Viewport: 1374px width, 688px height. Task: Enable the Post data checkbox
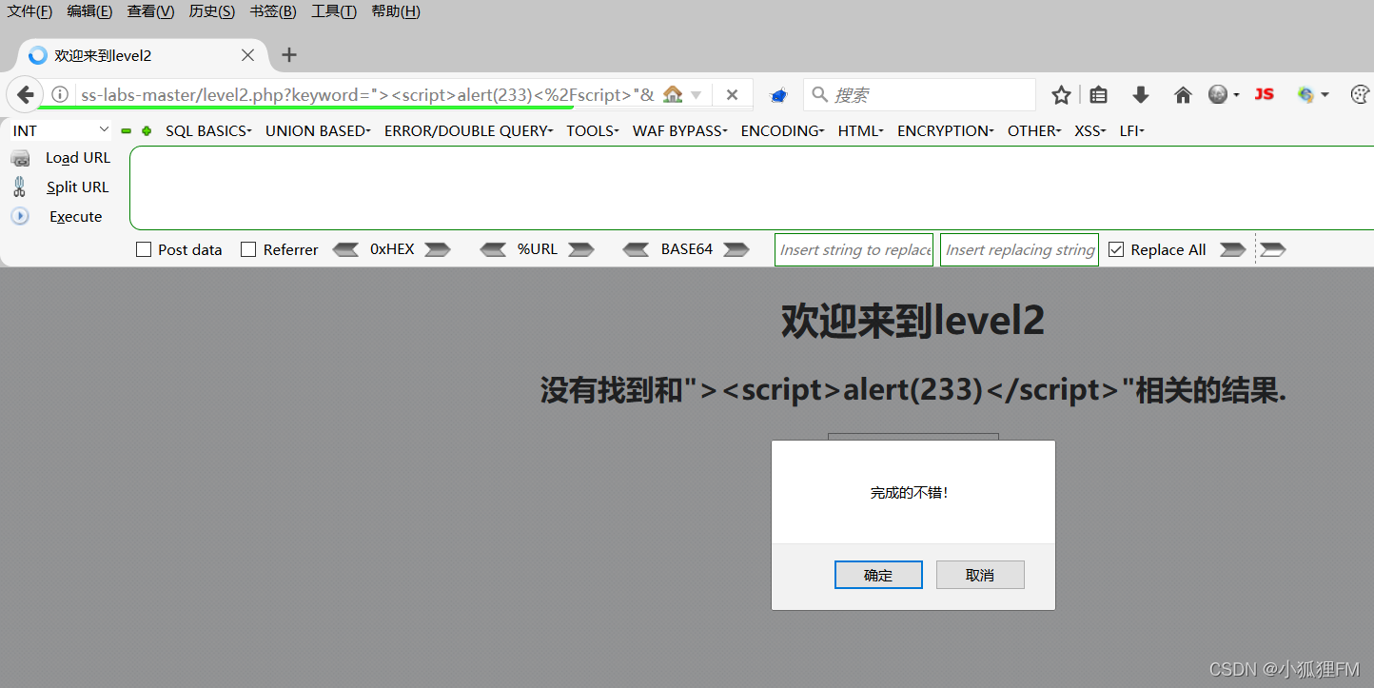point(145,249)
